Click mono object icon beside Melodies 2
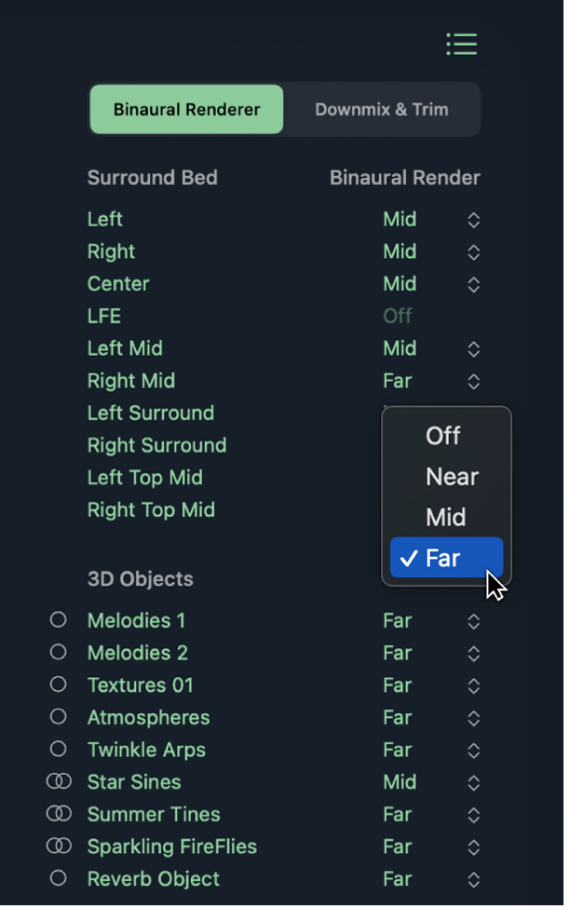Viewport: 565px width, 907px height. pyautogui.click(x=58, y=652)
